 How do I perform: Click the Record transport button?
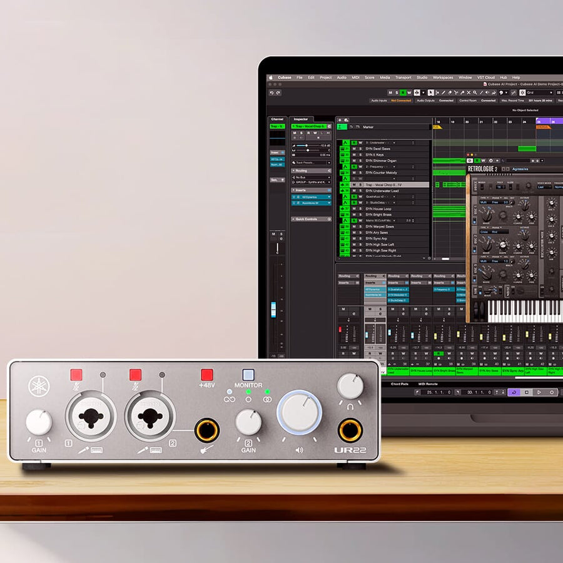coord(552,392)
